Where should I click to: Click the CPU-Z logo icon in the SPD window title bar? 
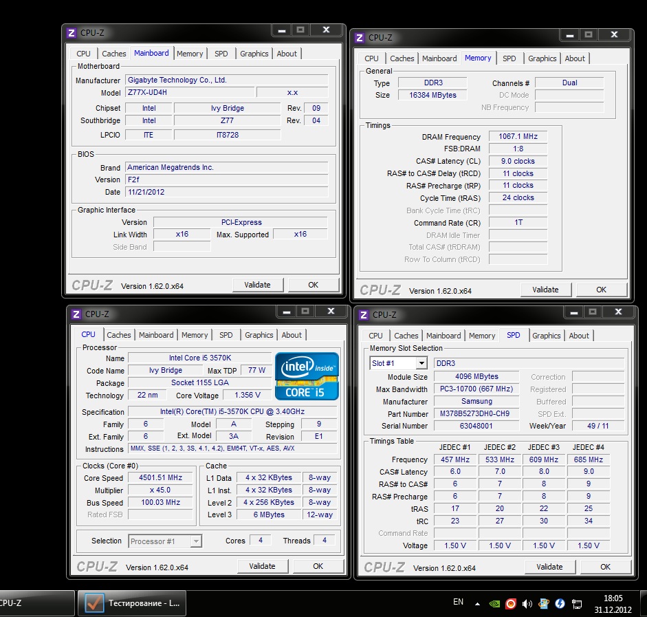364,315
